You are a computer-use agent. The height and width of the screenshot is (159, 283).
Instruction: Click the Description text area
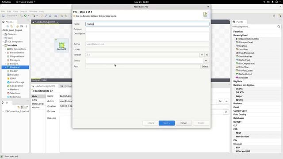pyautogui.click(x=147, y=36)
